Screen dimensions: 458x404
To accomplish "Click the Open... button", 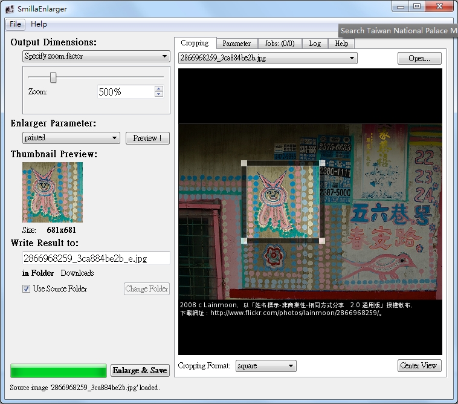I will coord(419,59).
